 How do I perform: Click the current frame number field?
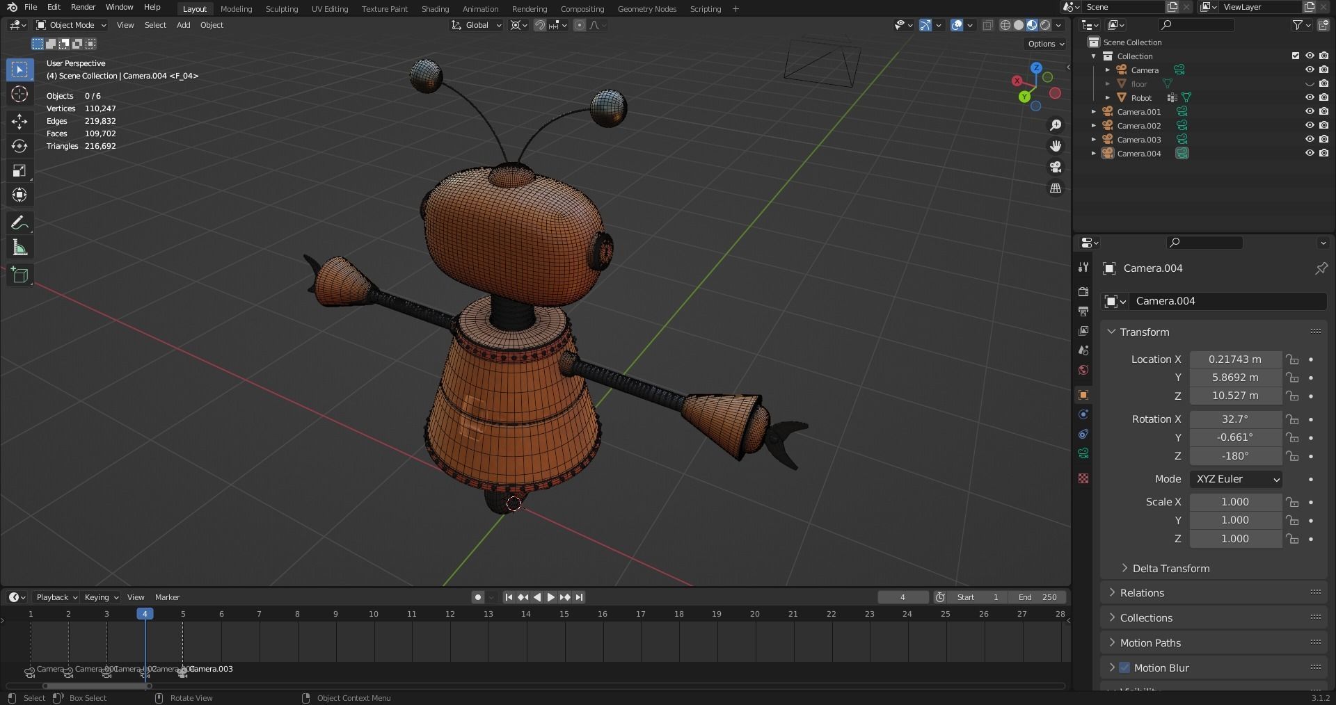tap(902, 597)
